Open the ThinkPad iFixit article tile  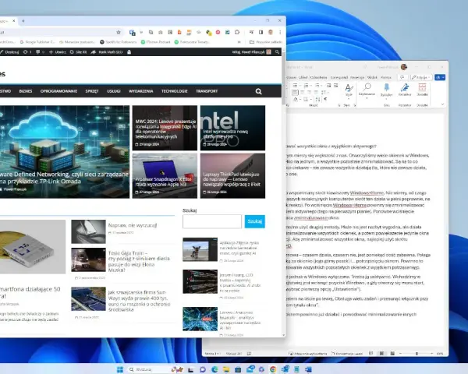click(232, 175)
